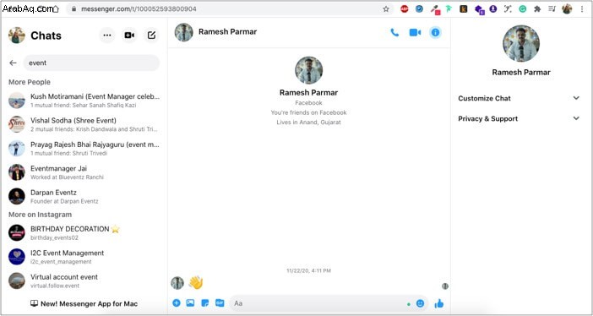Click Ramesh Parmar name in chat header

(x=228, y=32)
